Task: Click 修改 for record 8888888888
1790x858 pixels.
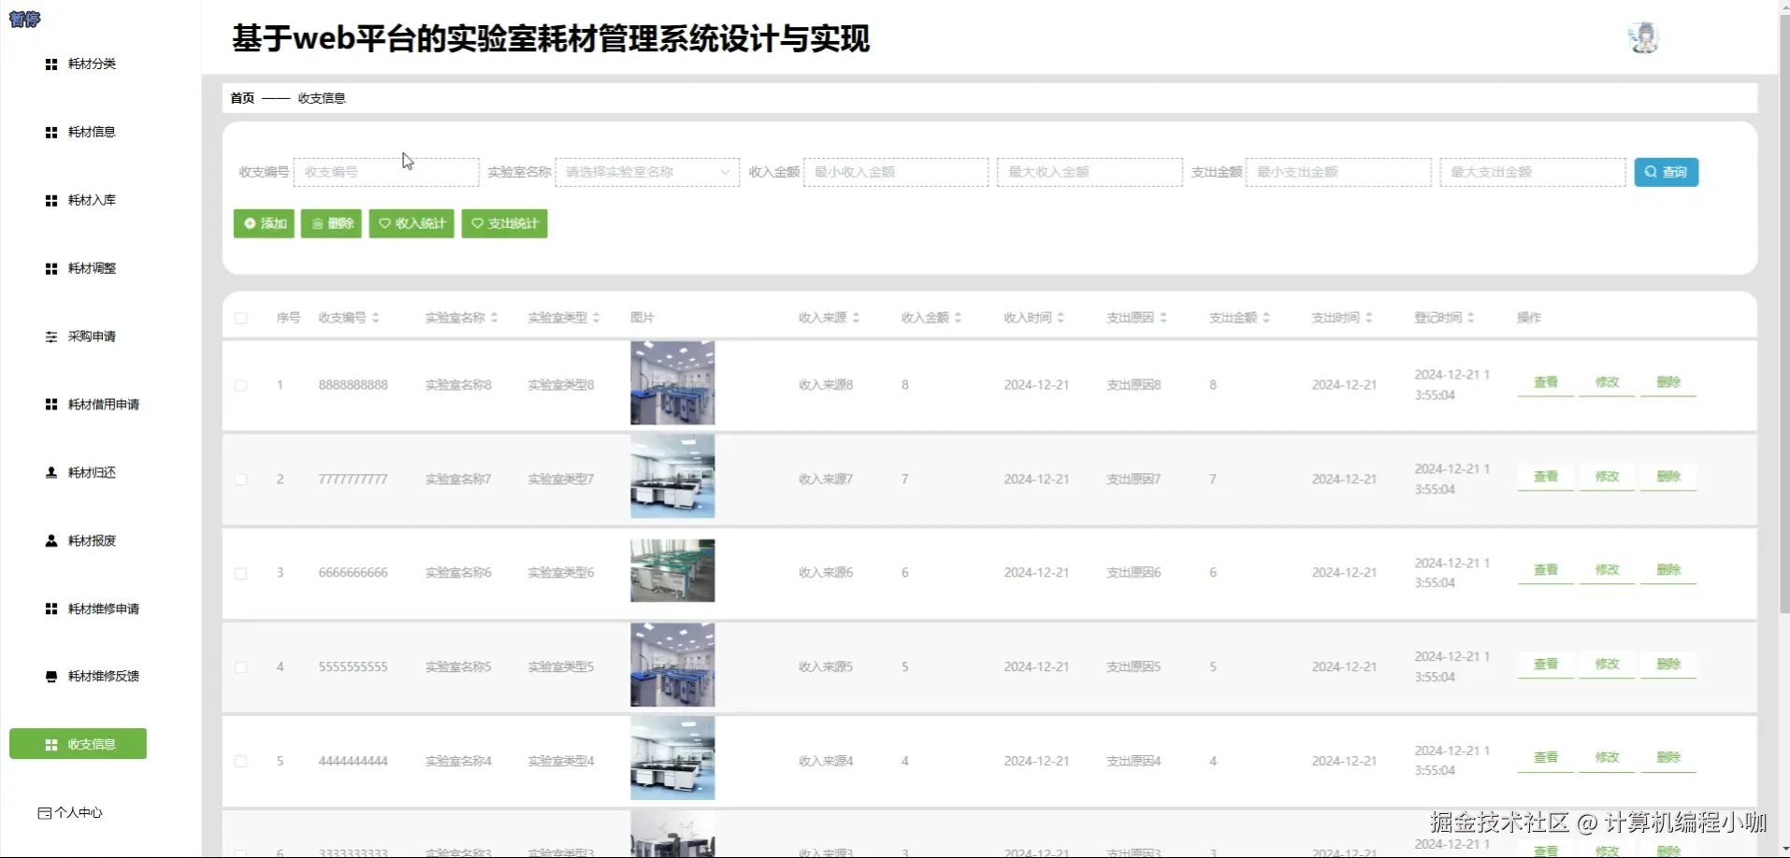Action: pyautogui.click(x=1607, y=383)
